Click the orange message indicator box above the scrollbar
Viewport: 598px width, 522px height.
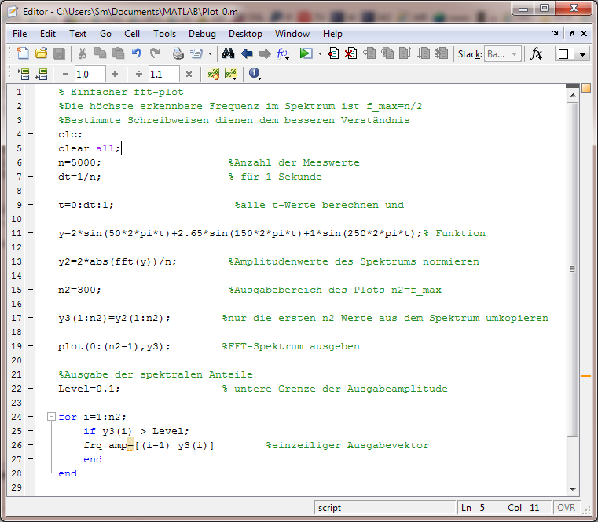pyautogui.click(x=586, y=88)
